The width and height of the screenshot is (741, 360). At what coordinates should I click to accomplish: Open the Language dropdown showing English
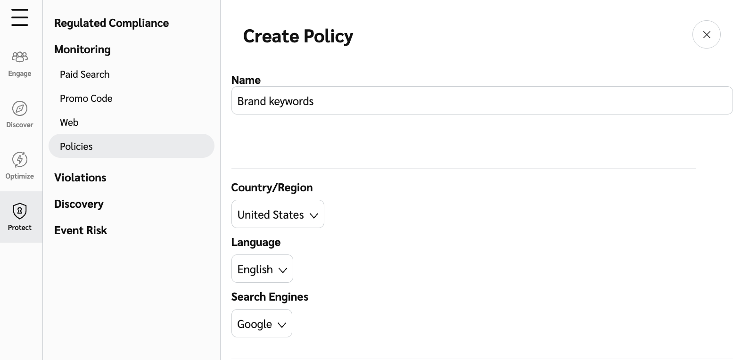[262, 269]
